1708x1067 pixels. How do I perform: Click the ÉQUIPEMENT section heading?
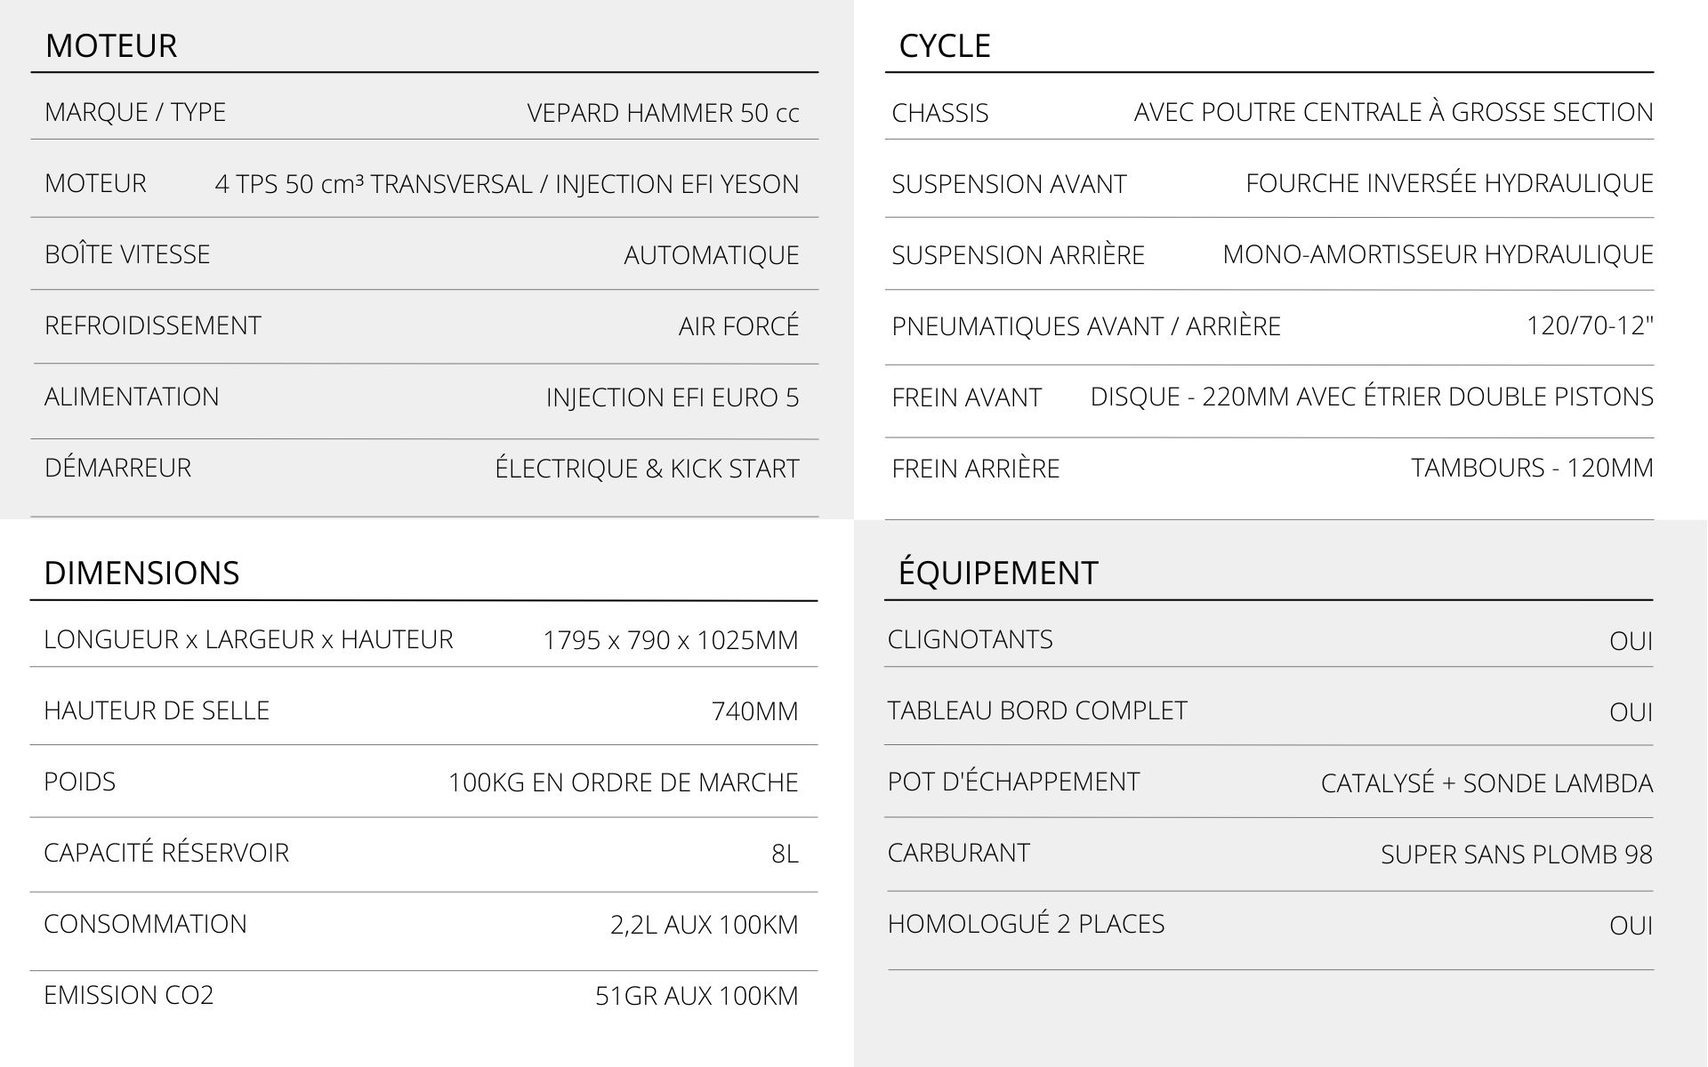998,573
